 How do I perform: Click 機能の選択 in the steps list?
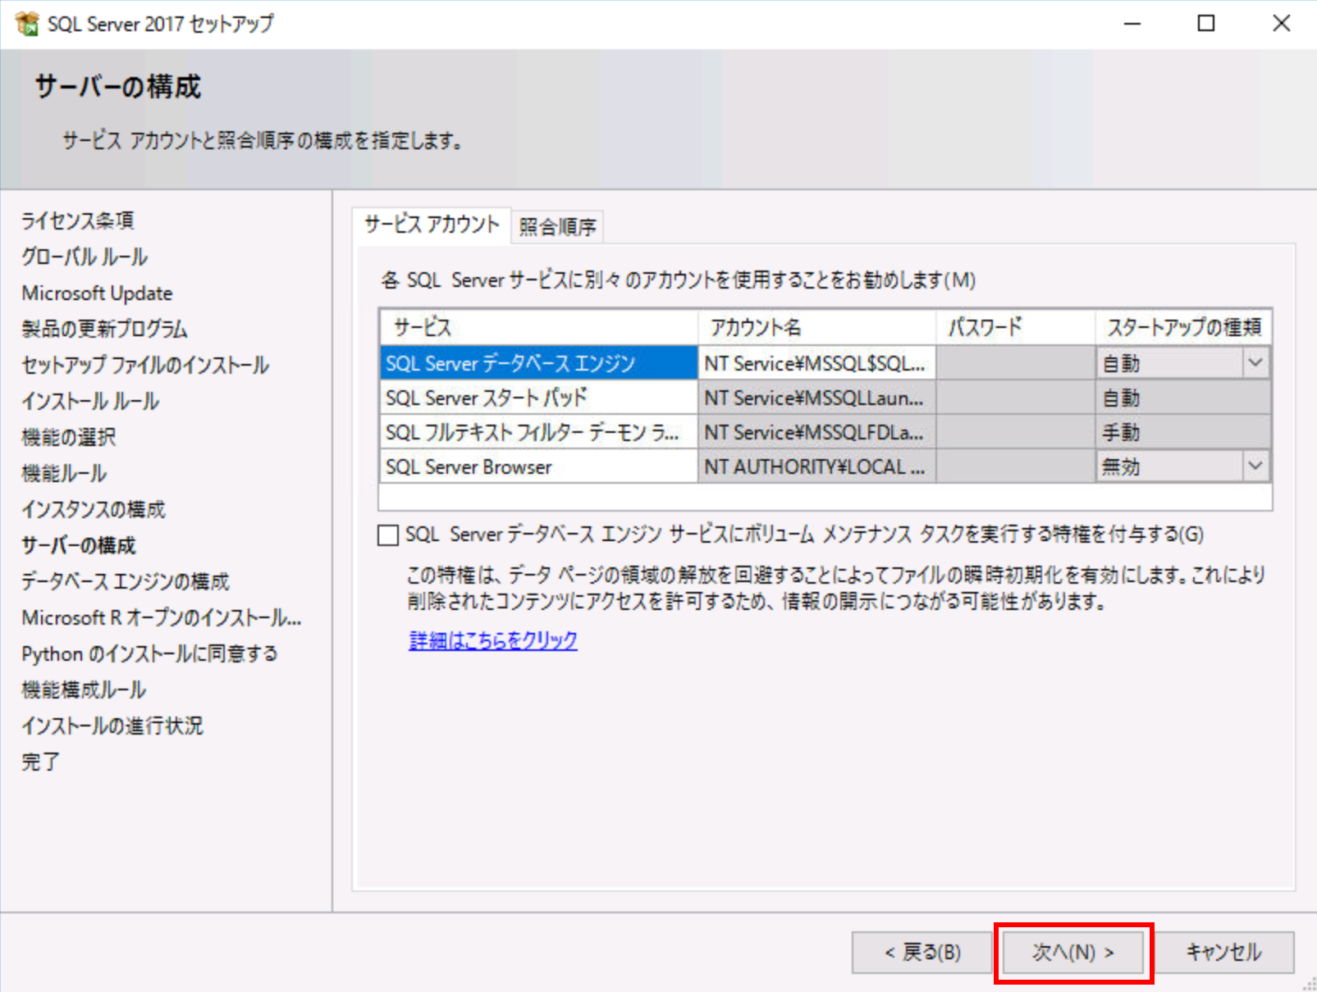pos(69,437)
